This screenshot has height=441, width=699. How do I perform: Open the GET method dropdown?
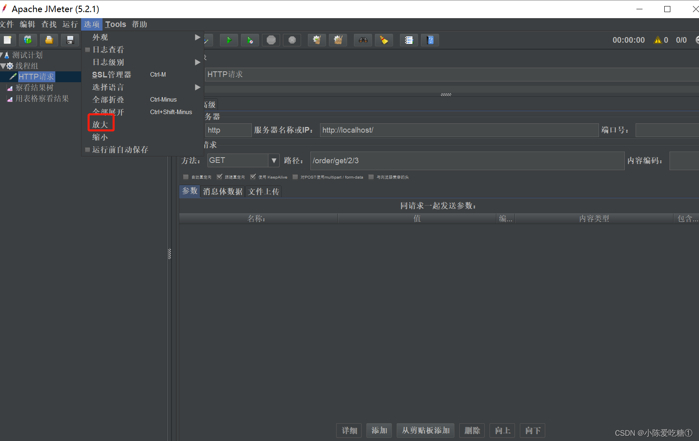tap(274, 160)
